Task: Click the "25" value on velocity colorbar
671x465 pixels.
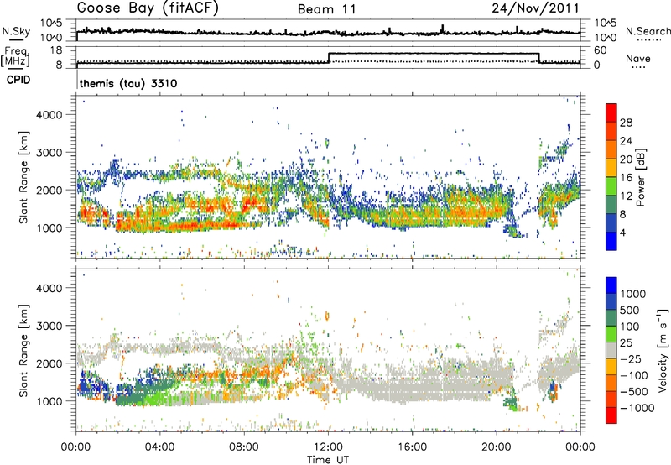Action: coord(626,342)
